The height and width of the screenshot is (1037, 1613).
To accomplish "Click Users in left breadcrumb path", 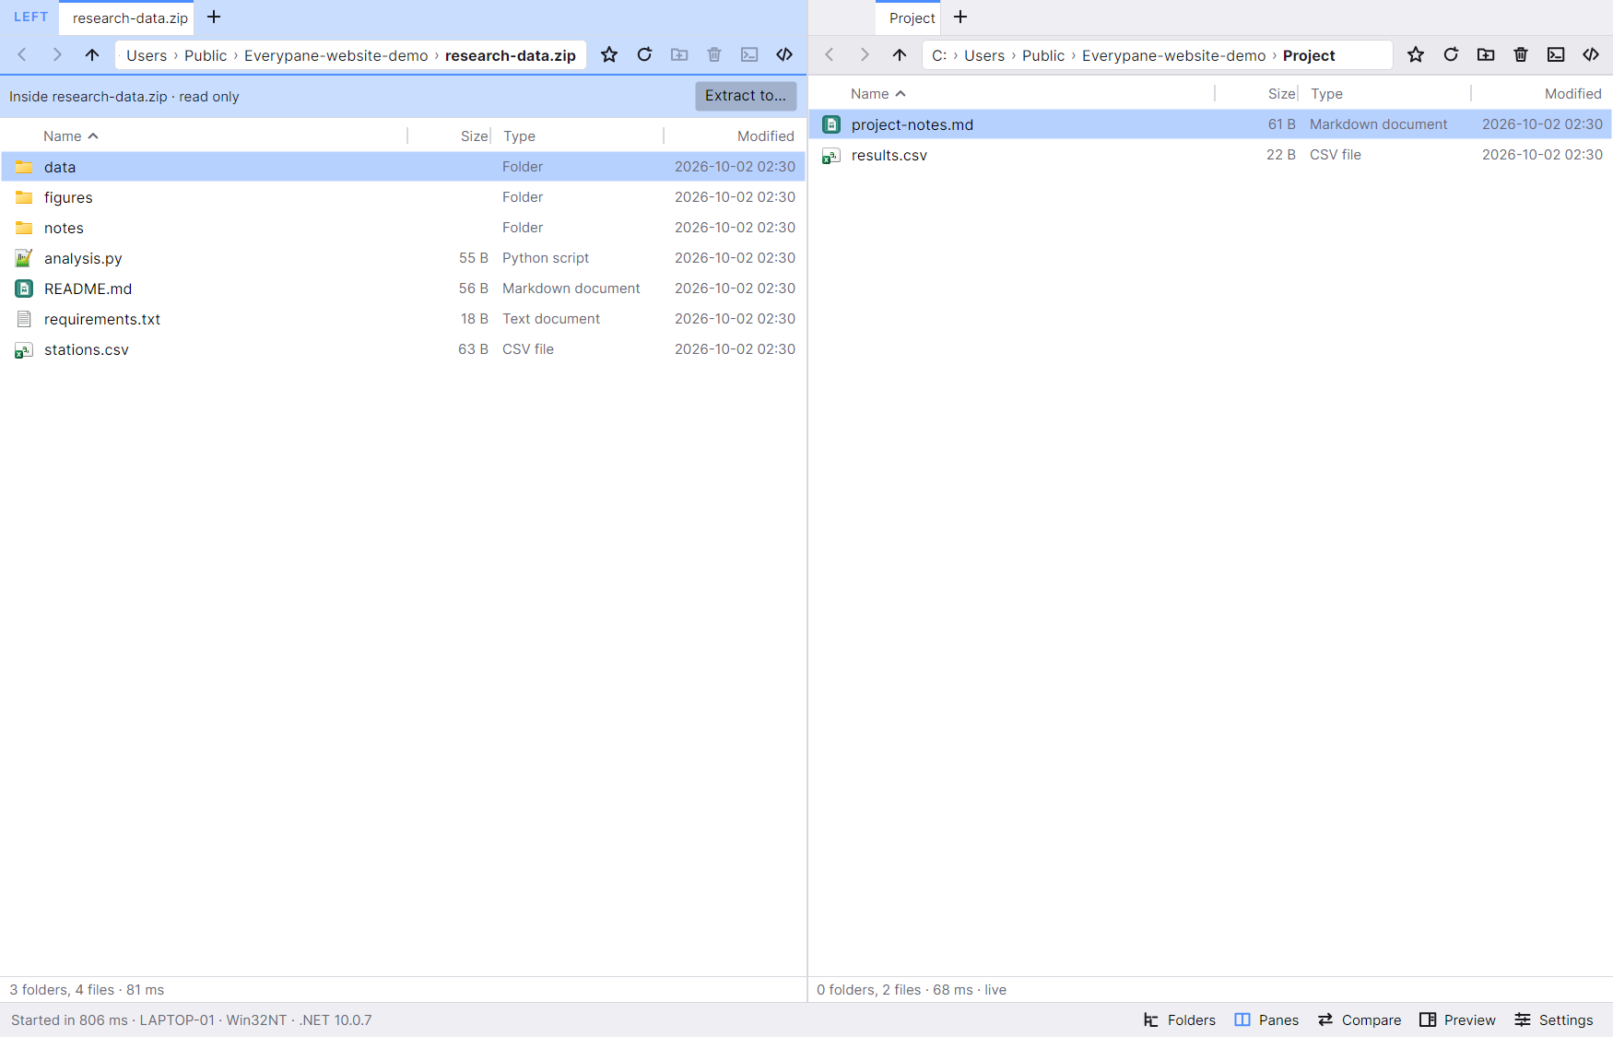I will [x=147, y=55].
